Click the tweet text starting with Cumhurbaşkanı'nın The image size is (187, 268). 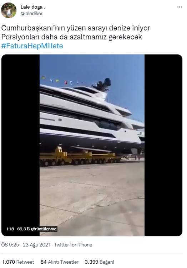click(x=76, y=28)
